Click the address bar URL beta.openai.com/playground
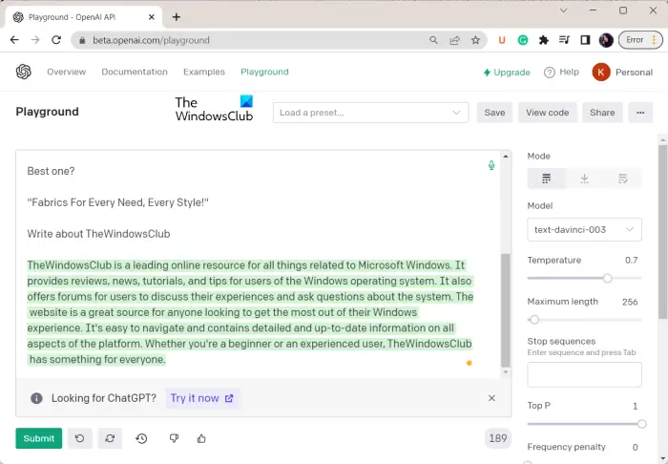 151,40
